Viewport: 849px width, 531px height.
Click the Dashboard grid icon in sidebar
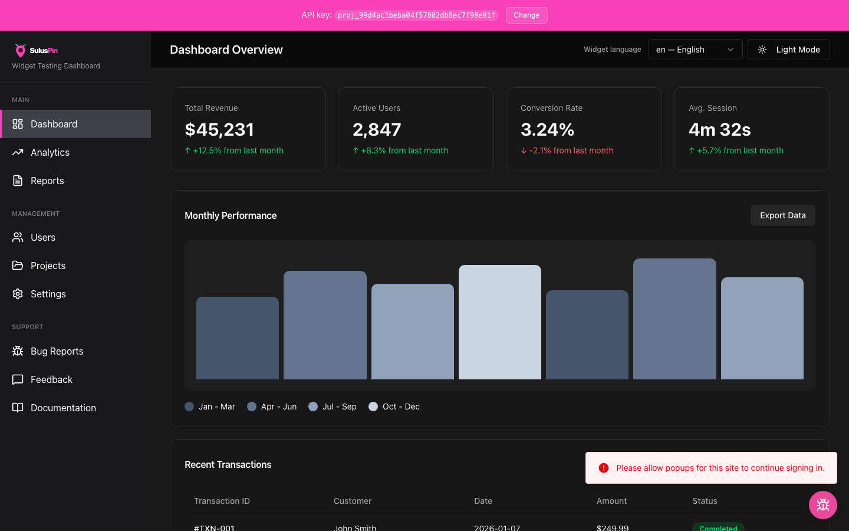[18, 124]
